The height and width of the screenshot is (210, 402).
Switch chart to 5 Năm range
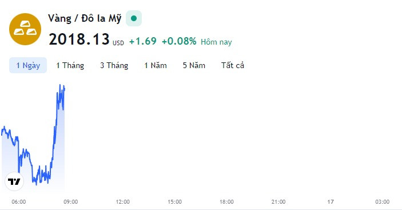pos(194,65)
